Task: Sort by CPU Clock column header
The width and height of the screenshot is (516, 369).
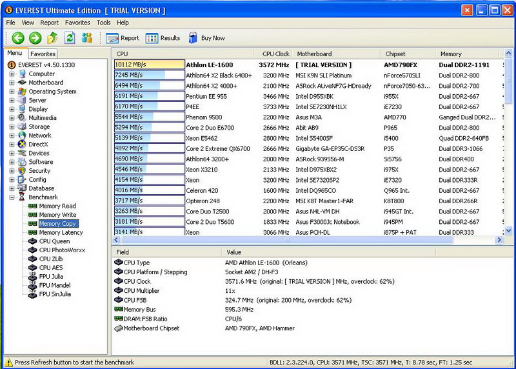Action: [275, 54]
